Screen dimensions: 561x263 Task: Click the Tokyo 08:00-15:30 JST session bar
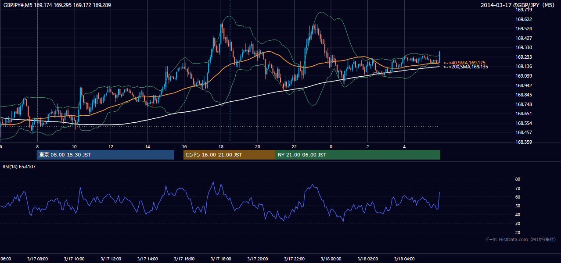[x=105, y=155]
